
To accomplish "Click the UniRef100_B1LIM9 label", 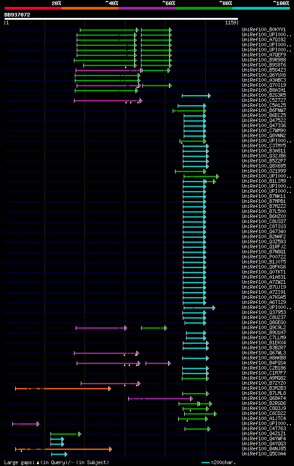I will 264,181.
